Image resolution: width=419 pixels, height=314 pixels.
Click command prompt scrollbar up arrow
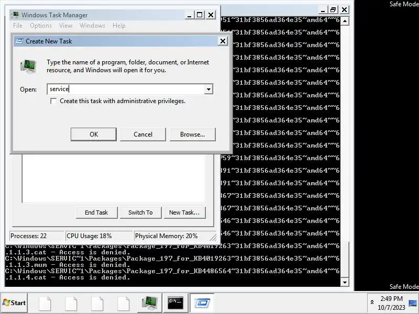tap(345, 21)
